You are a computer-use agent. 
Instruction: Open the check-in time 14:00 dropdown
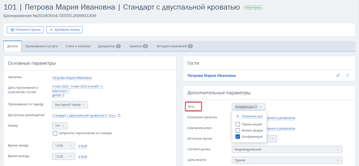pos(63,145)
